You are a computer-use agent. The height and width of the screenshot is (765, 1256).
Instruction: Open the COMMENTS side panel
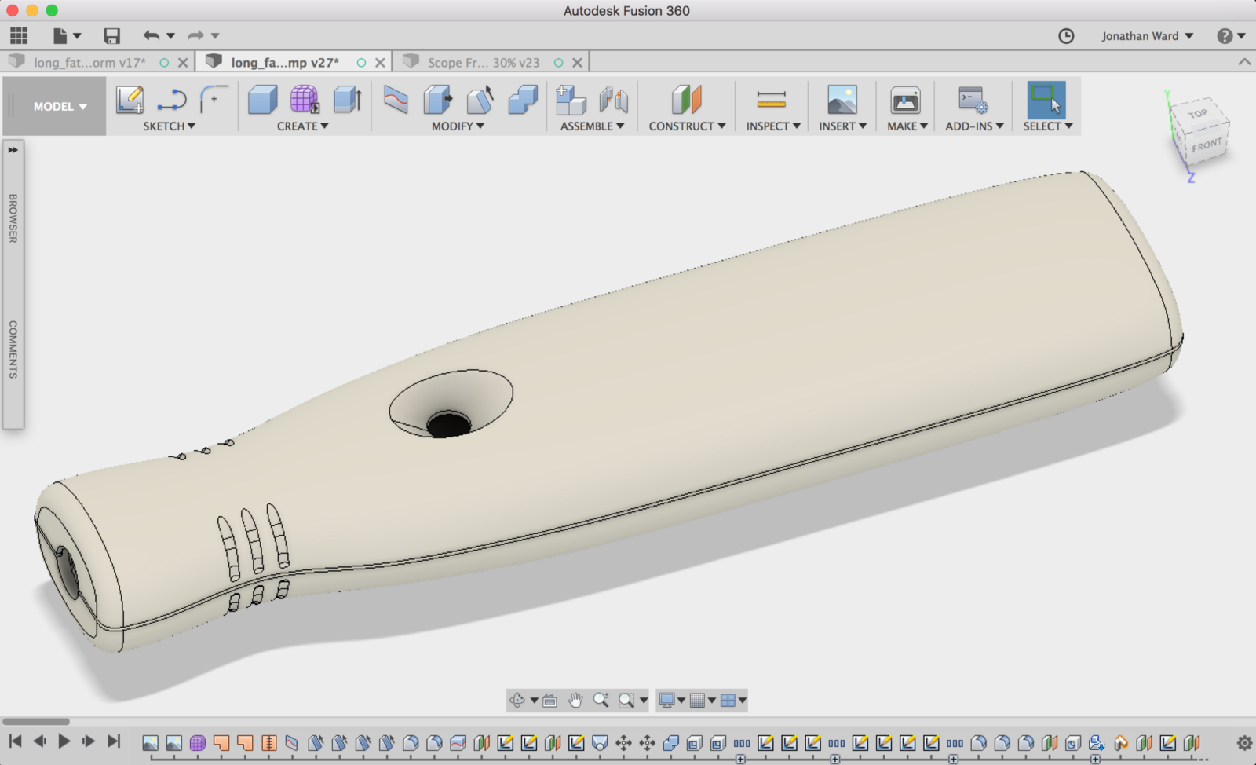[13, 349]
